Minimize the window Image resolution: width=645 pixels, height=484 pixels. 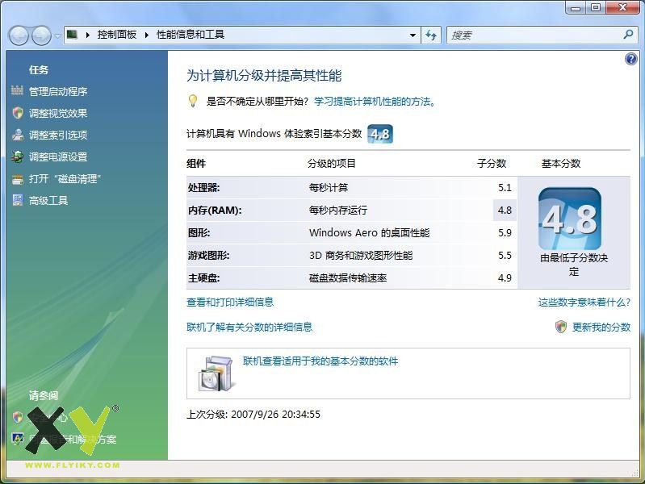(x=576, y=7)
